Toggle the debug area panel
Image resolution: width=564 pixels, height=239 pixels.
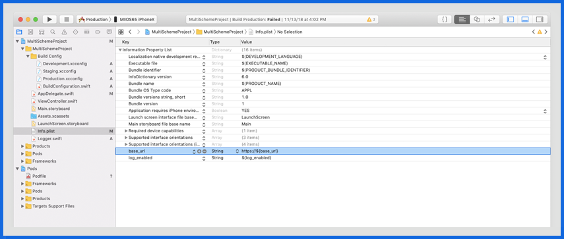tap(525, 19)
